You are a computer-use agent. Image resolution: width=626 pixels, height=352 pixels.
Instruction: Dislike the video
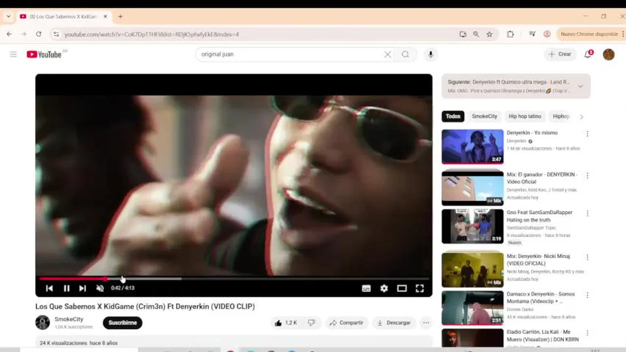[x=311, y=323]
